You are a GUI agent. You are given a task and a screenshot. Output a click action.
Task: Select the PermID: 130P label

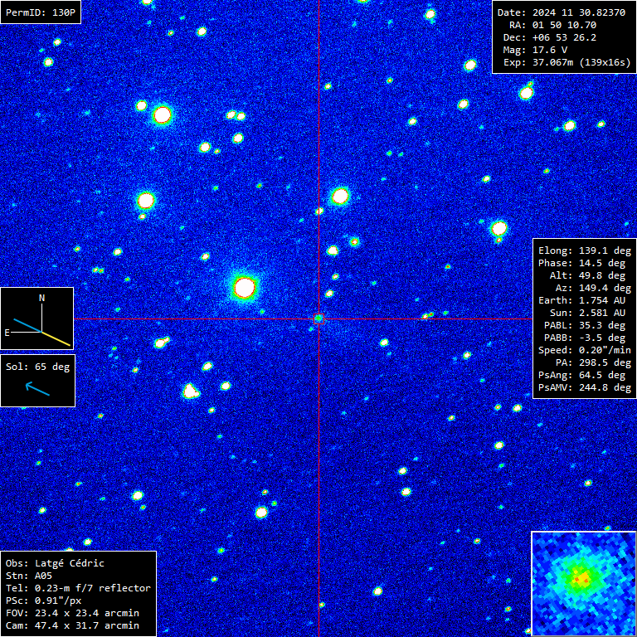[41, 12]
